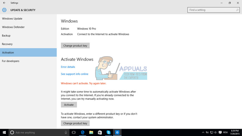
Task: Close the Settings window
Action: pos(238,3)
